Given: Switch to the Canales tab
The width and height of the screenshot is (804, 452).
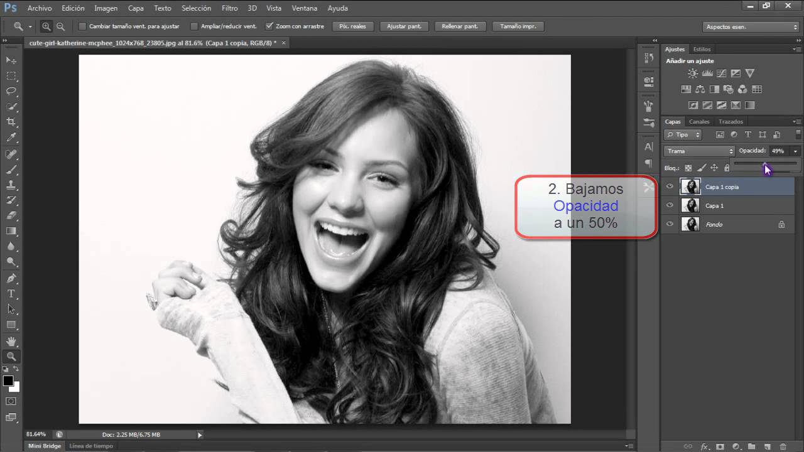Looking at the screenshot, I should click(x=699, y=122).
